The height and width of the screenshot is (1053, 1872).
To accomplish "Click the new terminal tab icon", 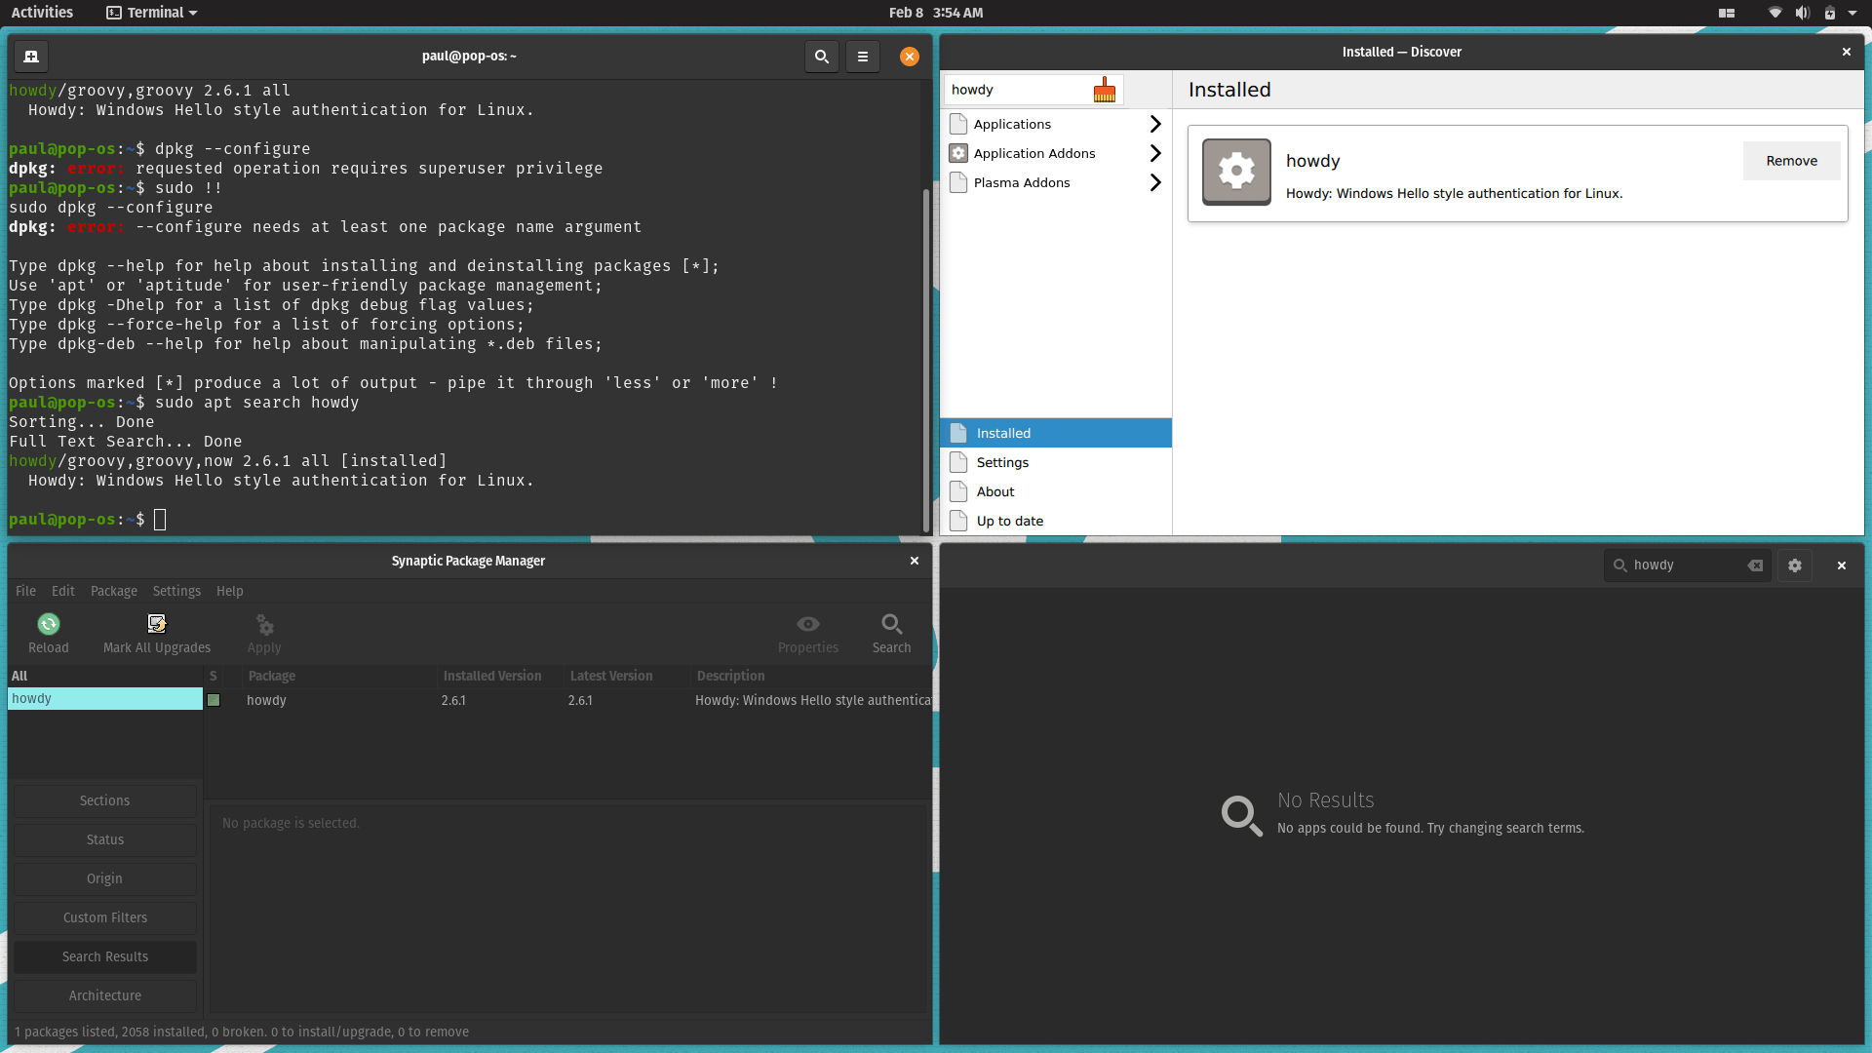I will 31,57.
